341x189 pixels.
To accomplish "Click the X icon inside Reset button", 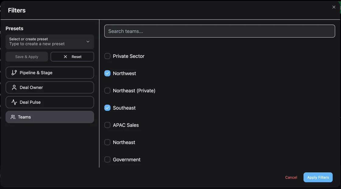I will click(65, 57).
